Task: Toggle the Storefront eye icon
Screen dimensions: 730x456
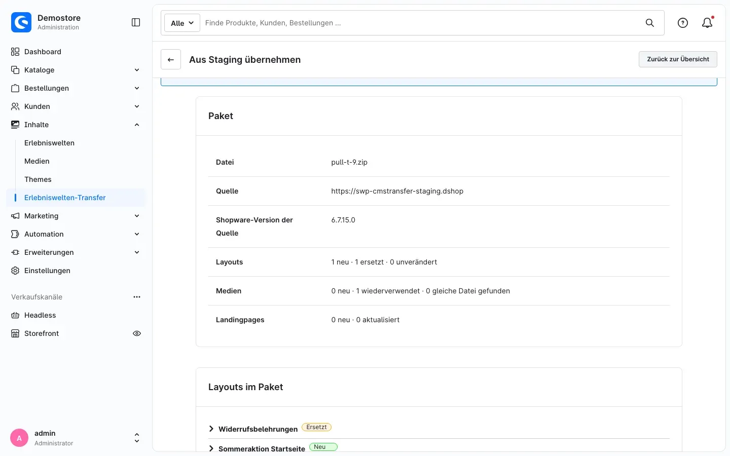Action: [137, 333]
